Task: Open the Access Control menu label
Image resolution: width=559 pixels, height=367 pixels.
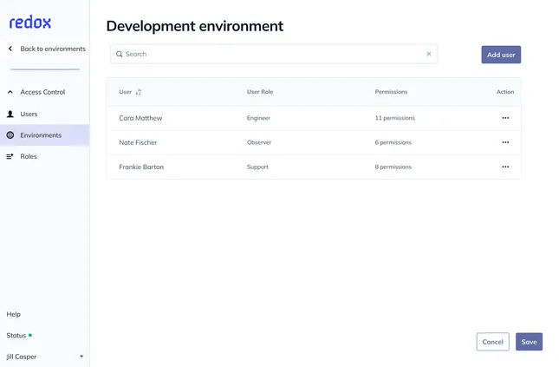Action: tap(42, 92)
